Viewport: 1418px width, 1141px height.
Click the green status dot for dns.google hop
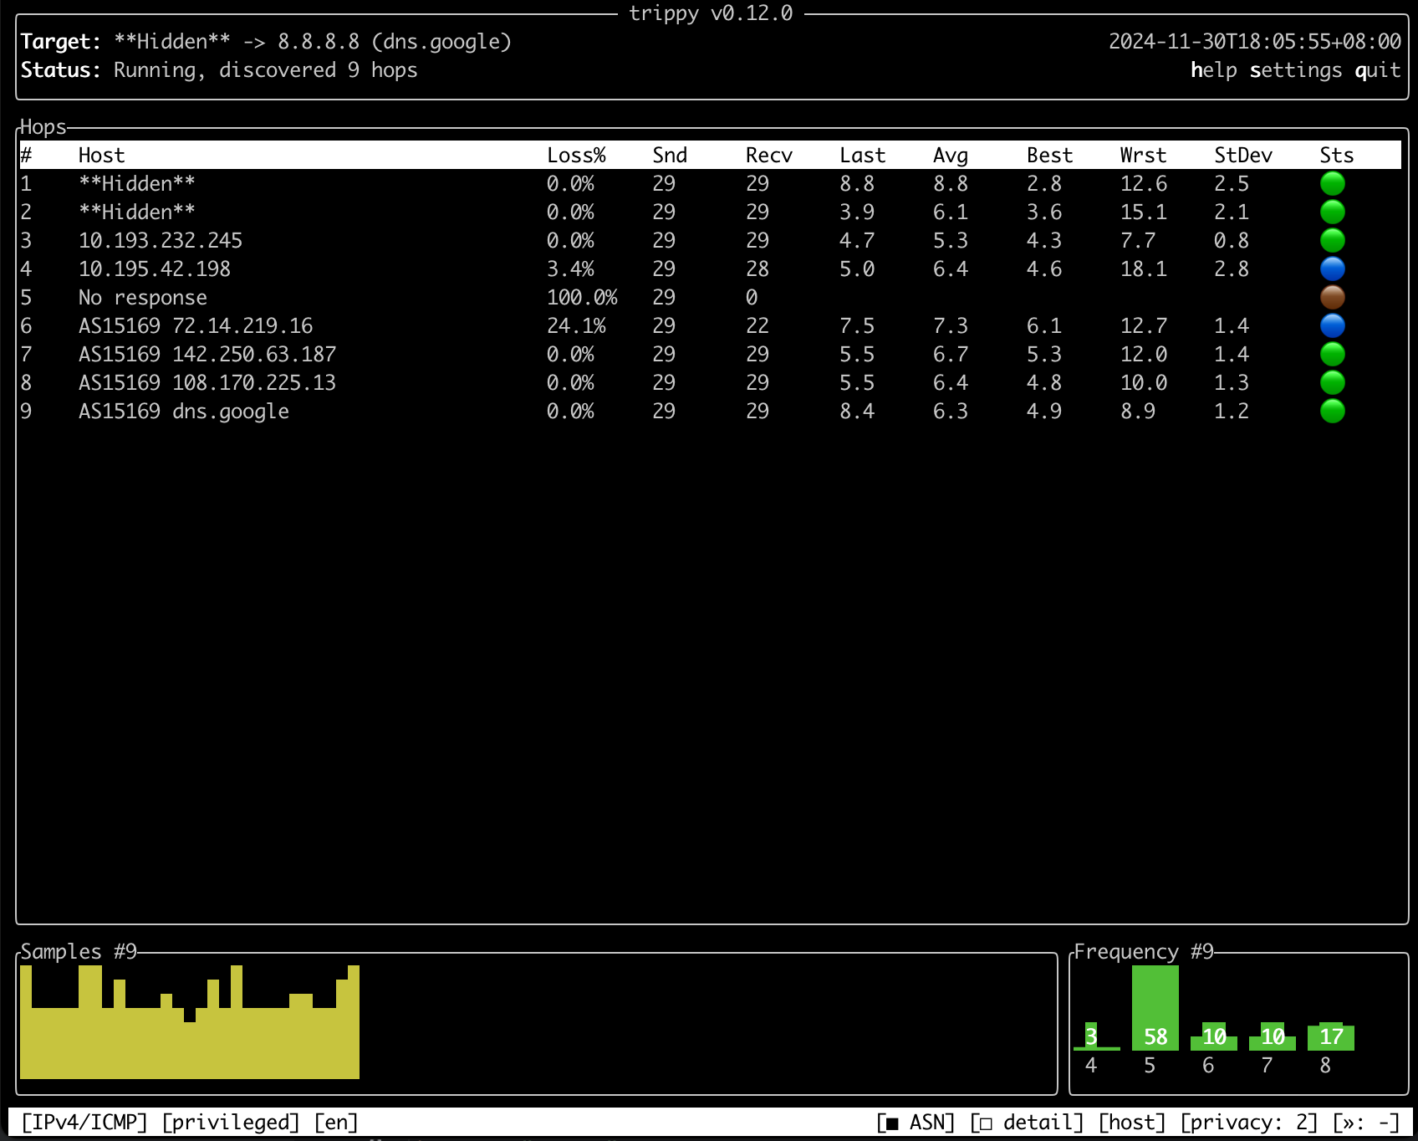coord(1332,411)
